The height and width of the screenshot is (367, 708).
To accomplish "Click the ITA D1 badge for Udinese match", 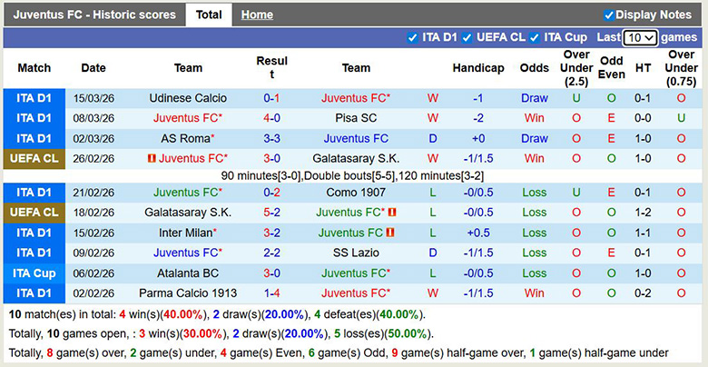I will click(x=34, y=98).
